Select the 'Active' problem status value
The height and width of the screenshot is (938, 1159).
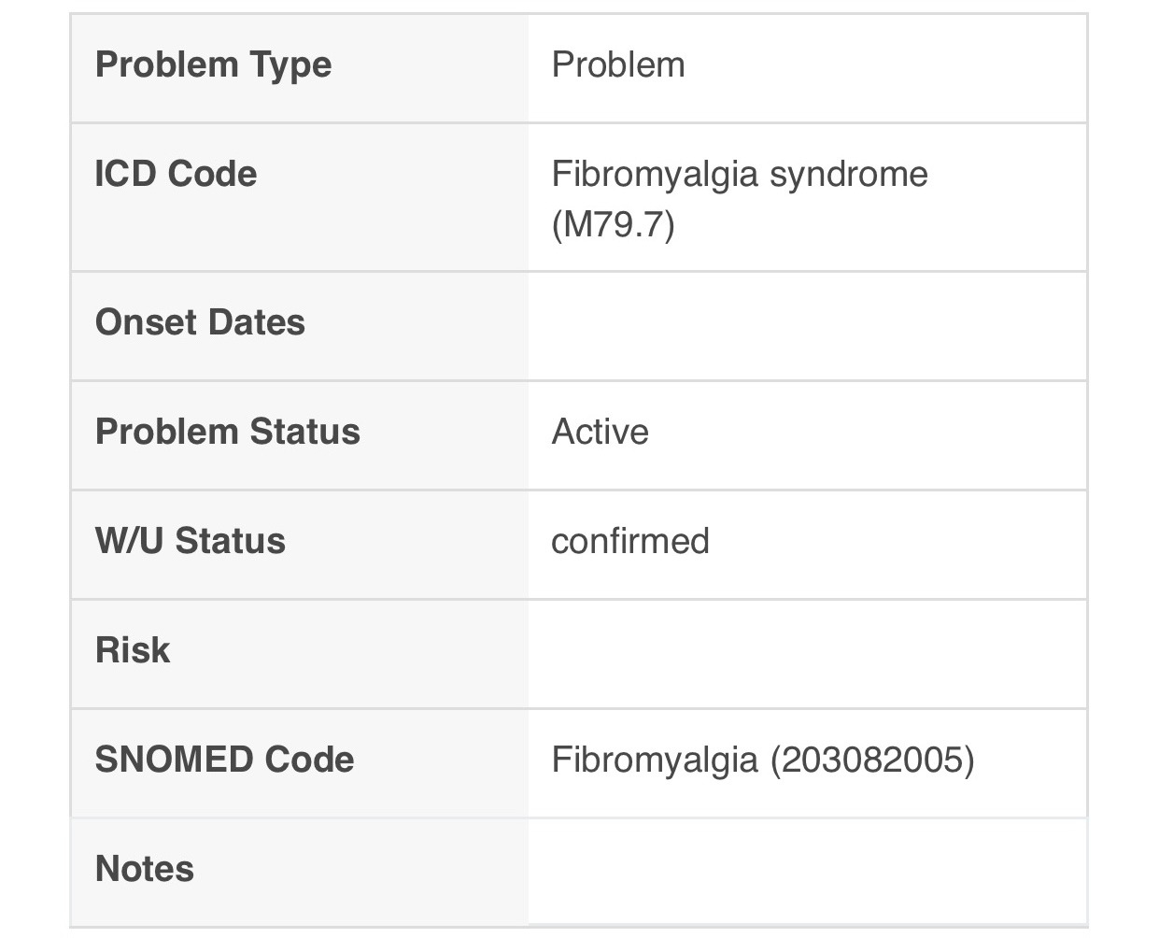[600, 432]
